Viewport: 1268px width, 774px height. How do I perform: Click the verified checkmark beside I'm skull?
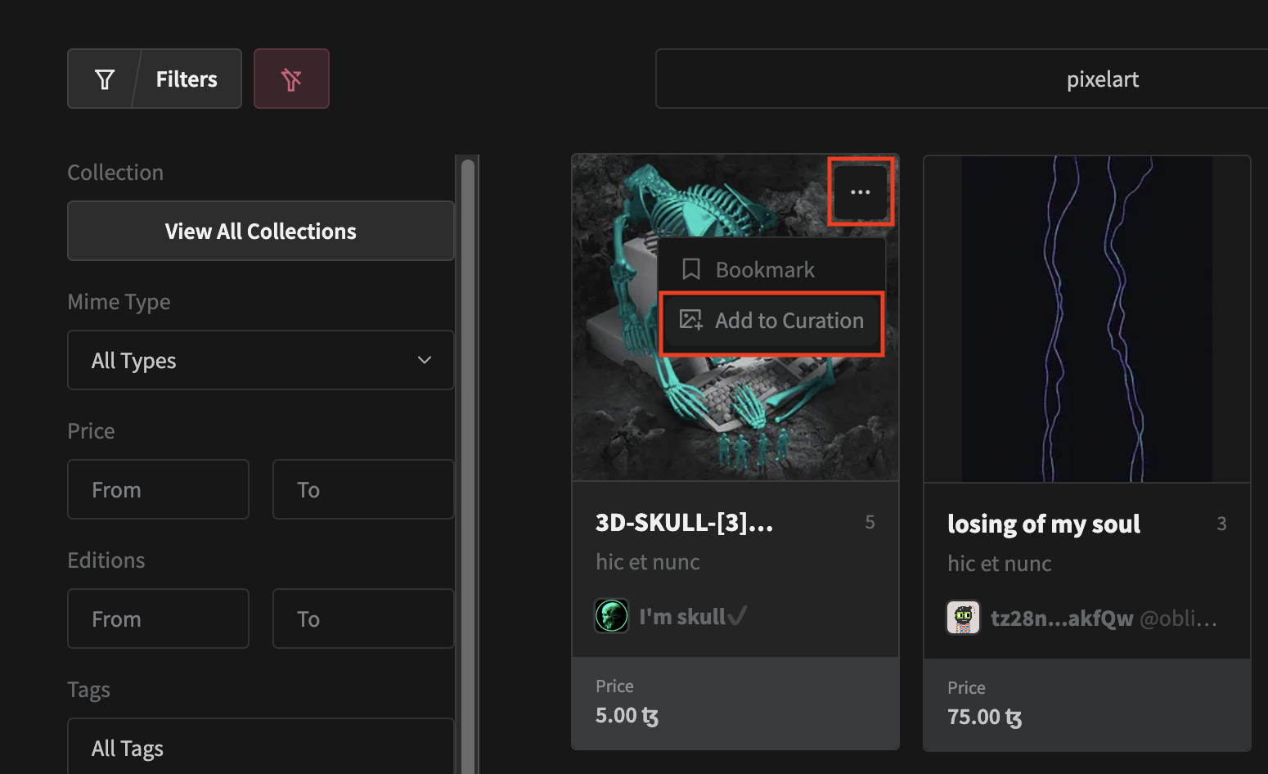[x=737, y=615]
